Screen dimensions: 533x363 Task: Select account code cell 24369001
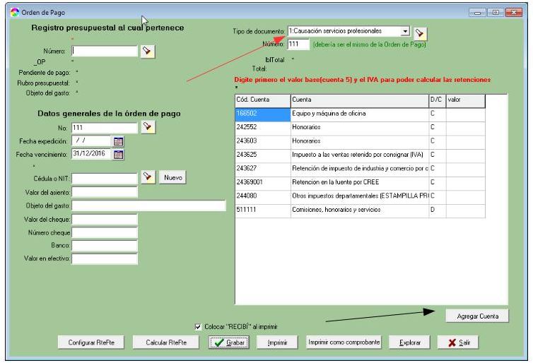(263, 184)
